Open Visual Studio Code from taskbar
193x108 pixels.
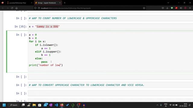[x=56, y=105]
